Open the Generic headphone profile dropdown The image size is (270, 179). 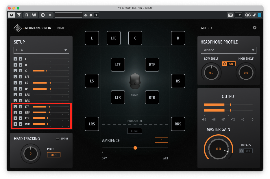point(228,50)
